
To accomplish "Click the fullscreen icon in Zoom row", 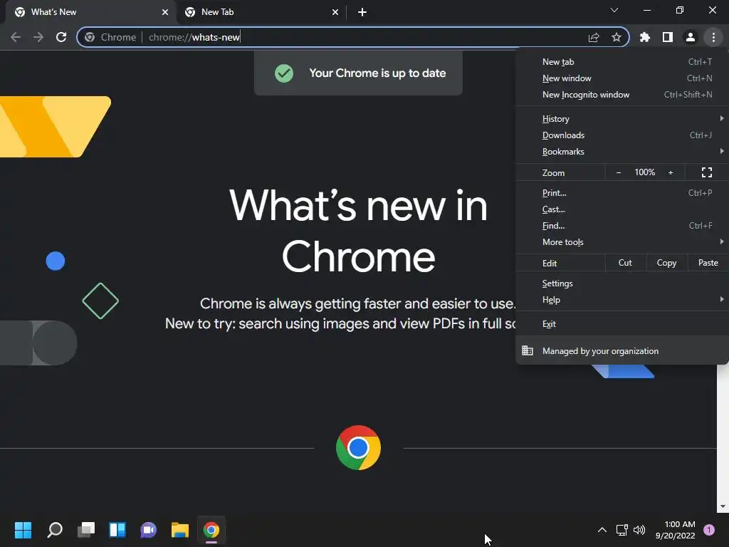I will (707, 172).
